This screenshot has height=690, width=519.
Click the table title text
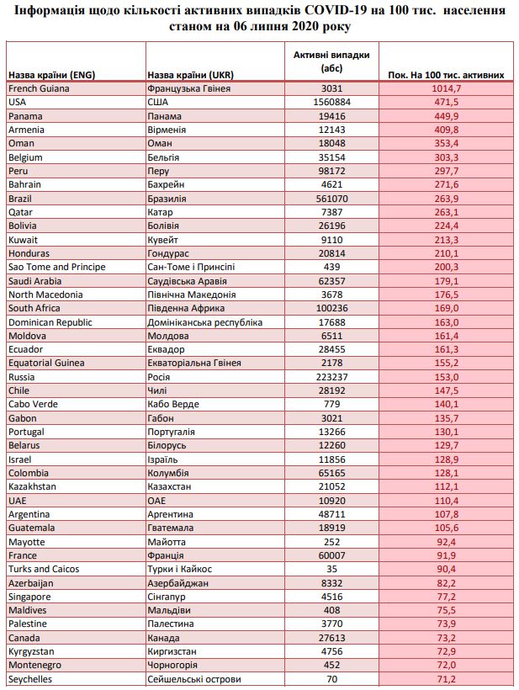[x=260, y=17]
